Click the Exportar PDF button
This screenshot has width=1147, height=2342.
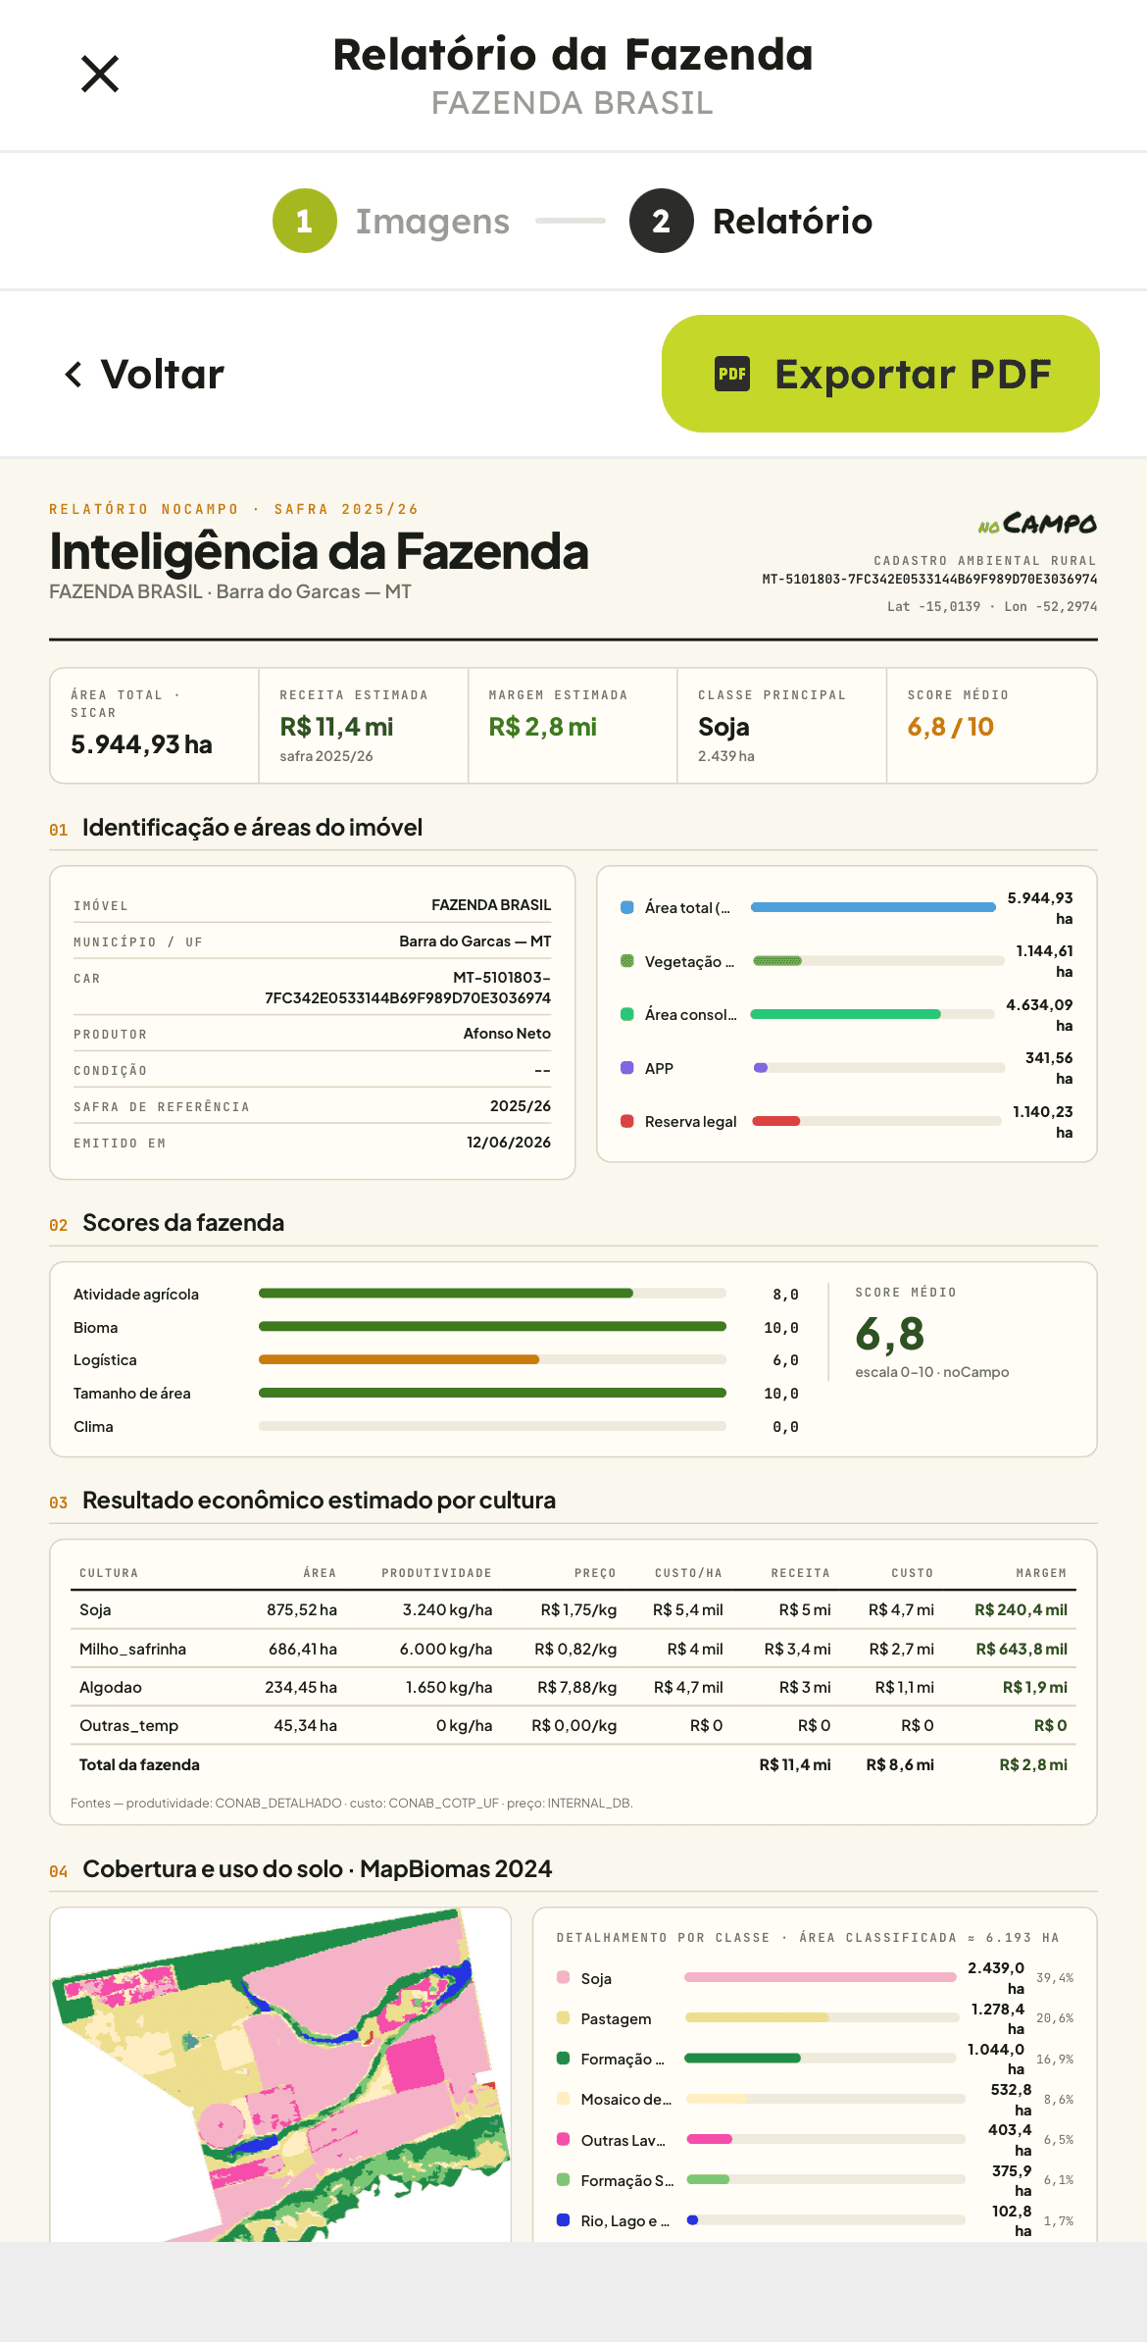880,374
